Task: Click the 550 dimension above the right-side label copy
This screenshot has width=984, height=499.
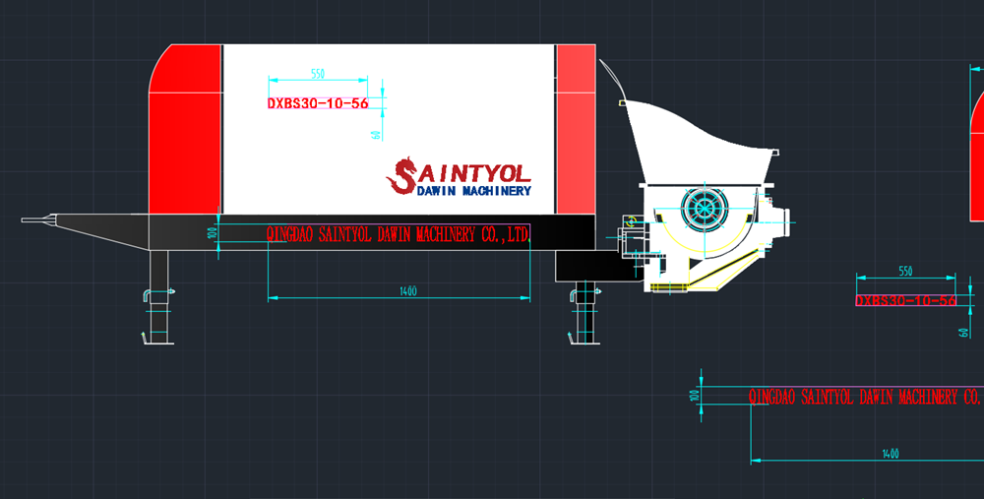Action: tap(905, 272)
